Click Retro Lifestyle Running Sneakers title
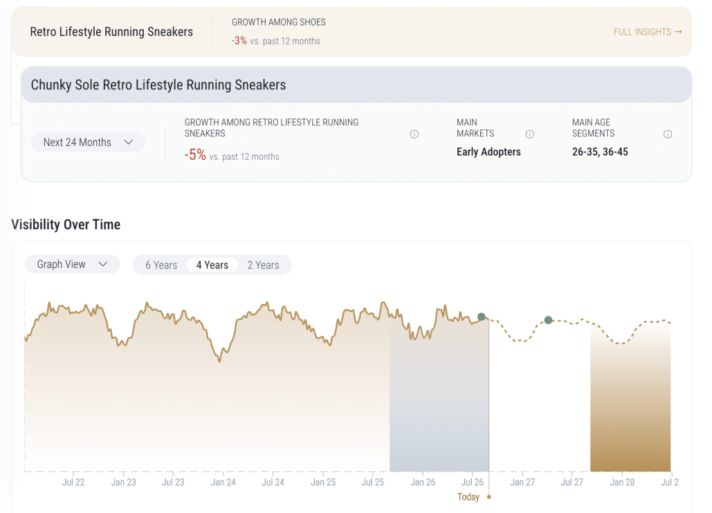This screenshot has width=712, height=513. click(x=111, y=32)
